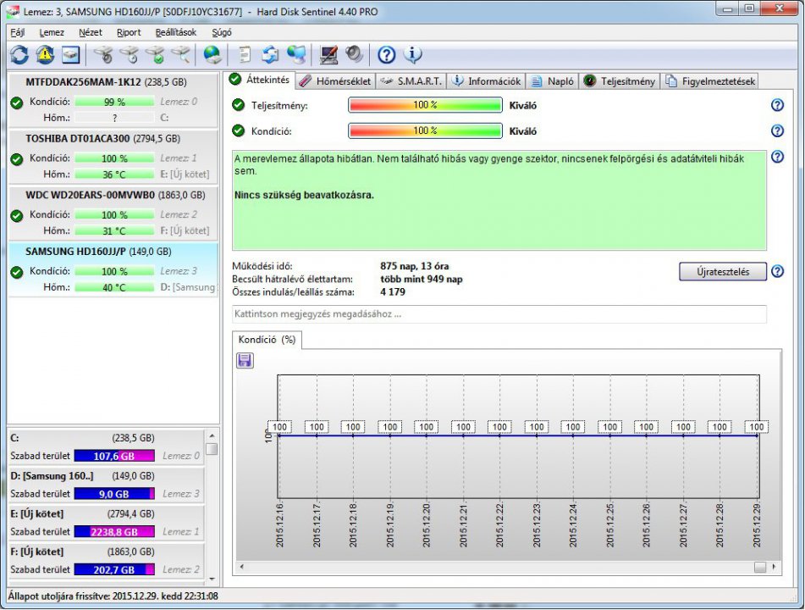This screenshot has height=610, width=805.
Task: Open the Nézet menu
Action: 91,32
